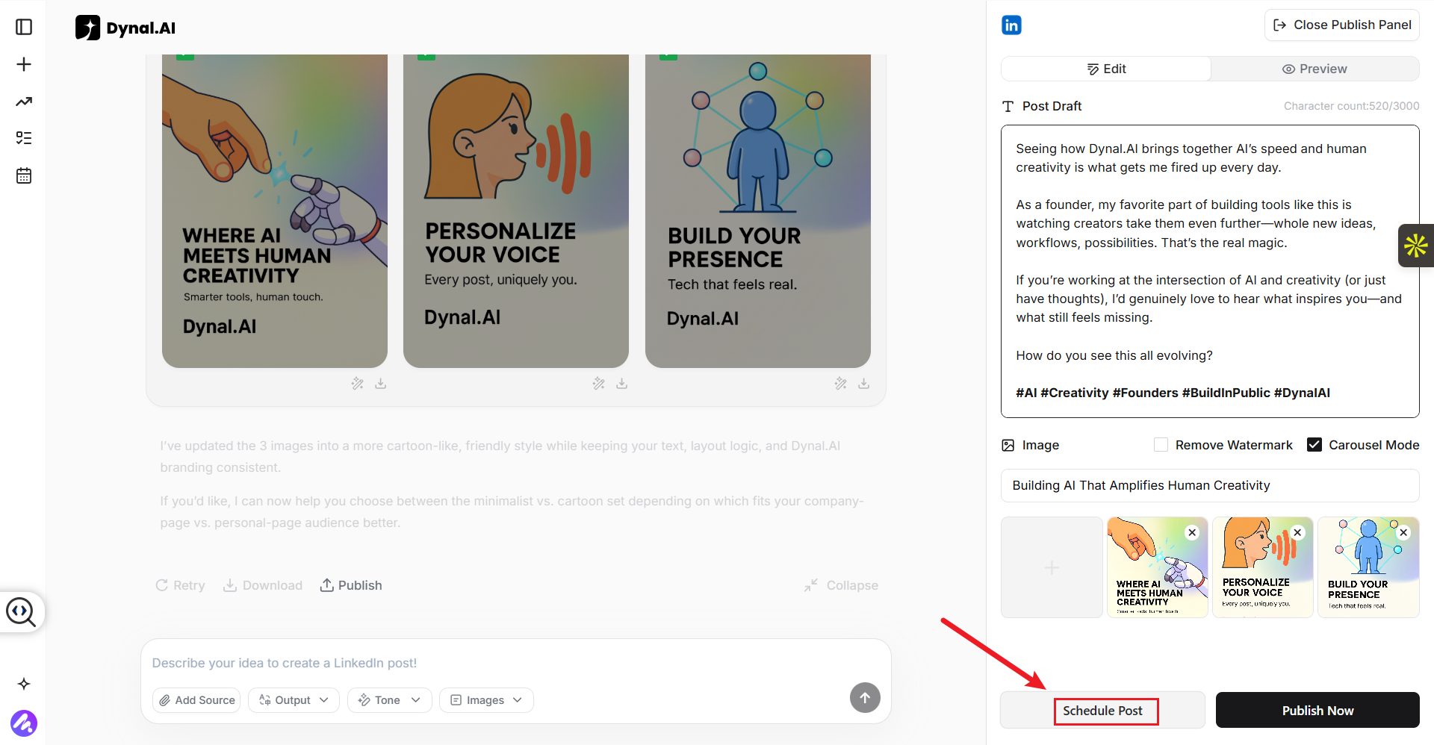
Task: Click the code search floating widget
Action: 21,612
